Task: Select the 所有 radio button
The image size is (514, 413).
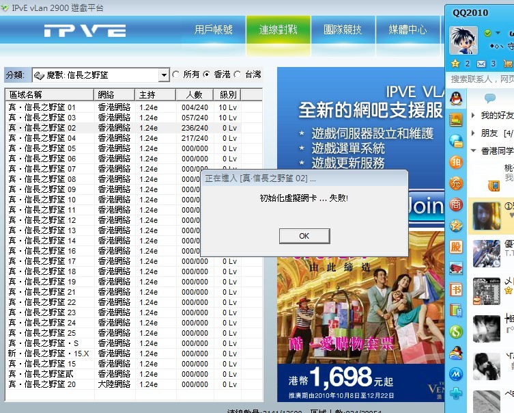Action: click(x=176, y=75)
